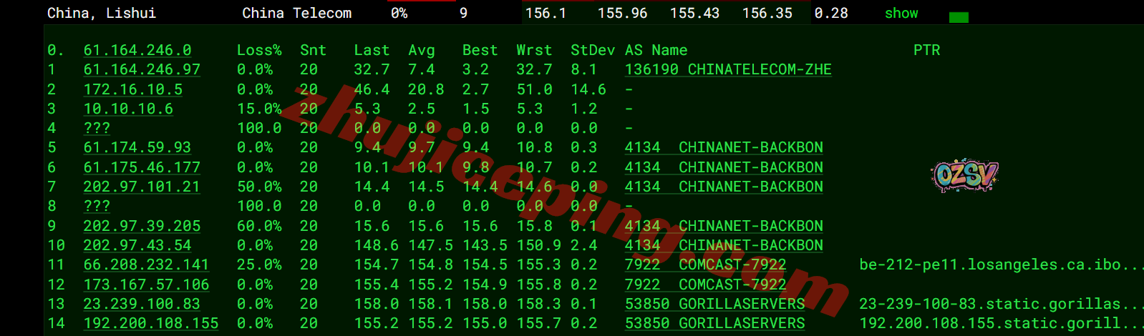This screenshot has height=336, width=1144.
Task: Select the 61.175.46.177 hop address
Action: (142, 167)
